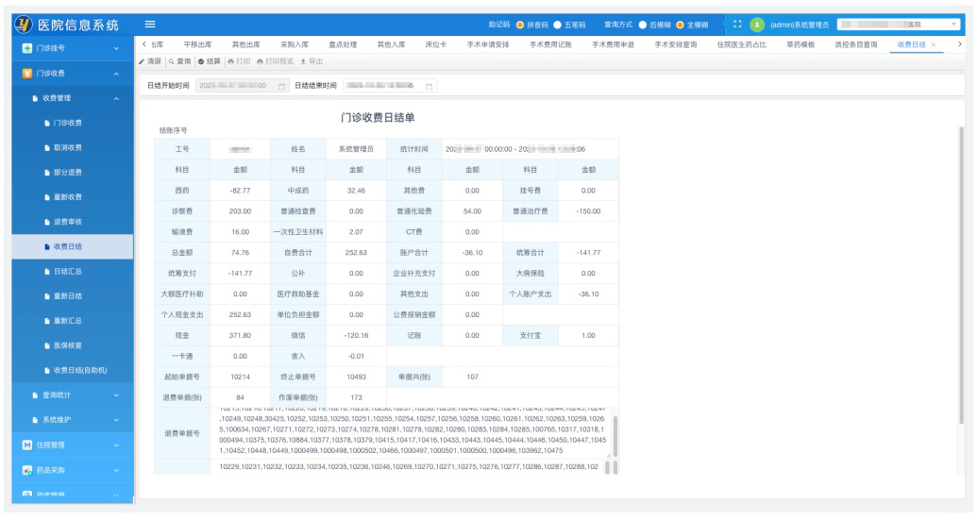Click the 微信 amount -120.16

[x=356, y=336]
